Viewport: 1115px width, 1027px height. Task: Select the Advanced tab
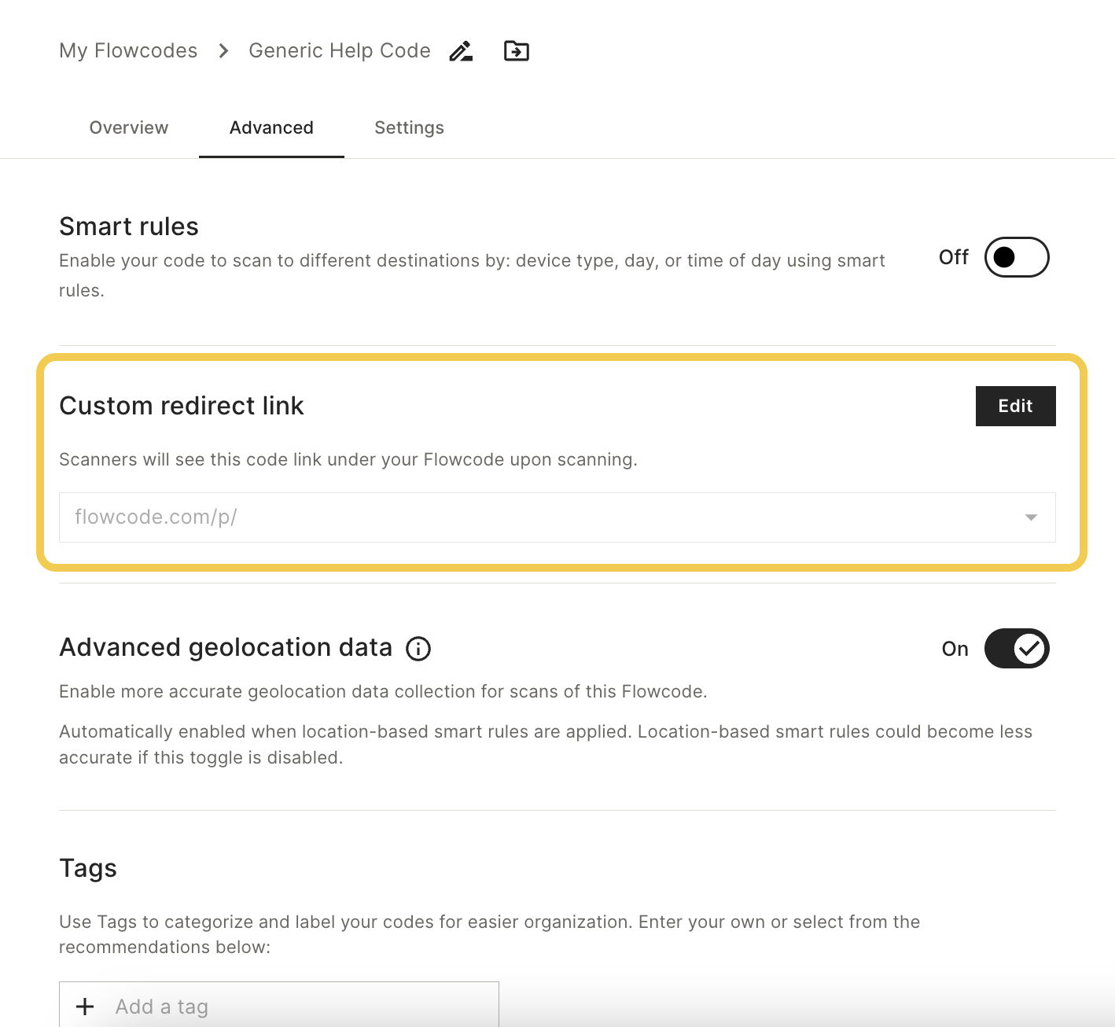(x=271, y=127)
